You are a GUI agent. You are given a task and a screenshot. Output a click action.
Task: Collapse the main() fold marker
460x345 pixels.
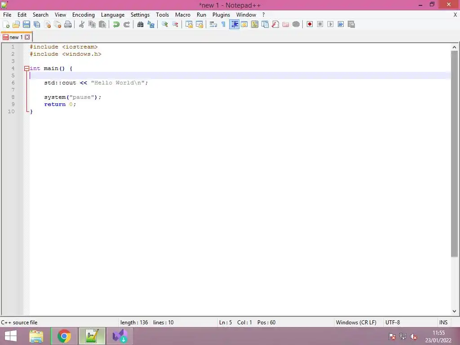click(27, 68)
